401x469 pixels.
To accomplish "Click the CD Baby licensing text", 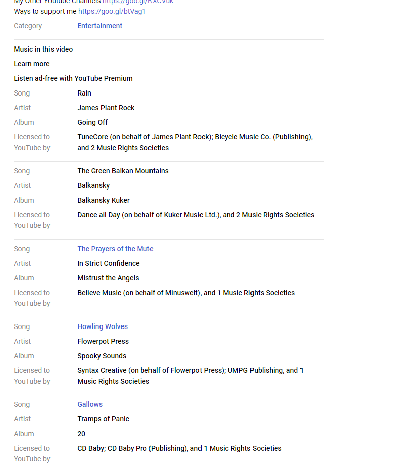I will (179, 448).
